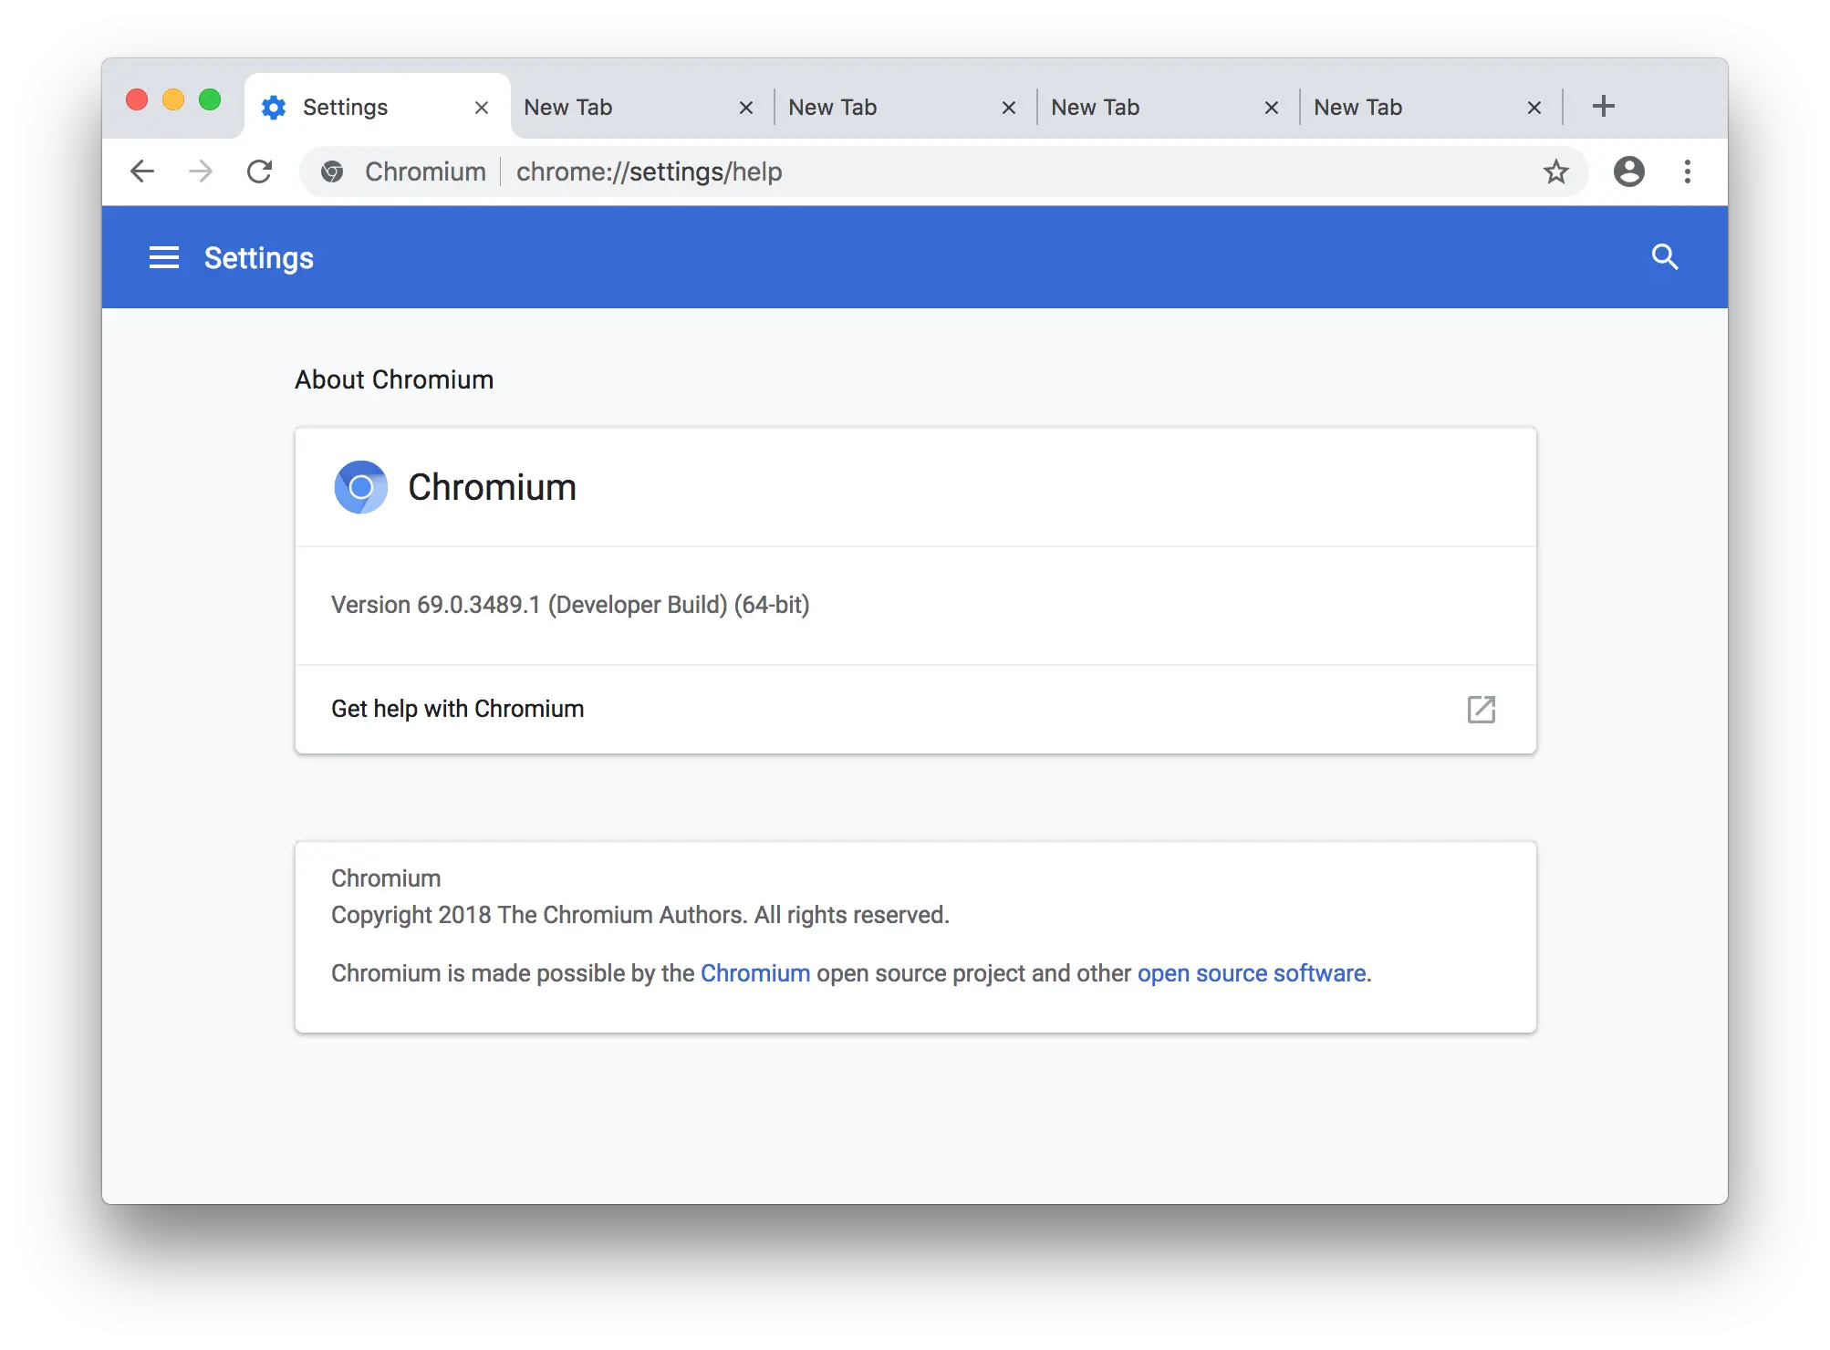
Task: Open the Settings hamburger menu
Action: point(163,257)
